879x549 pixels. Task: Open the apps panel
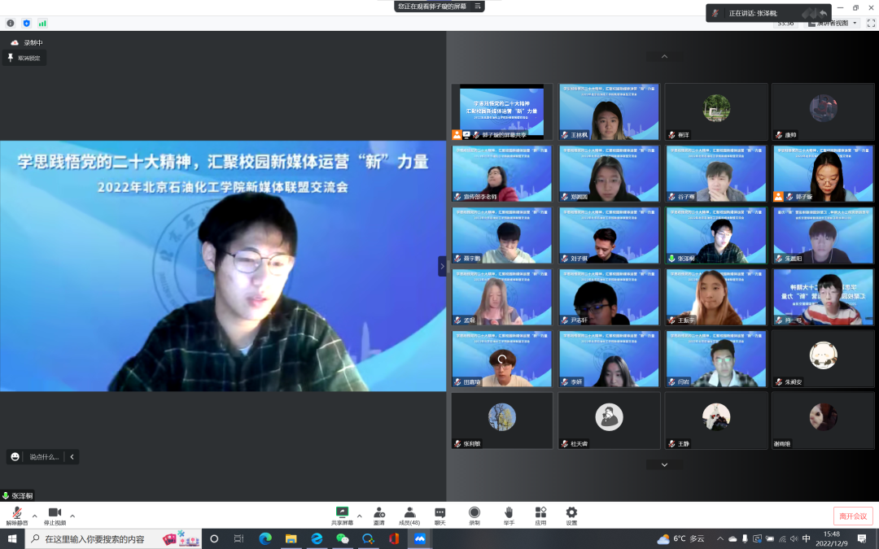540,512
